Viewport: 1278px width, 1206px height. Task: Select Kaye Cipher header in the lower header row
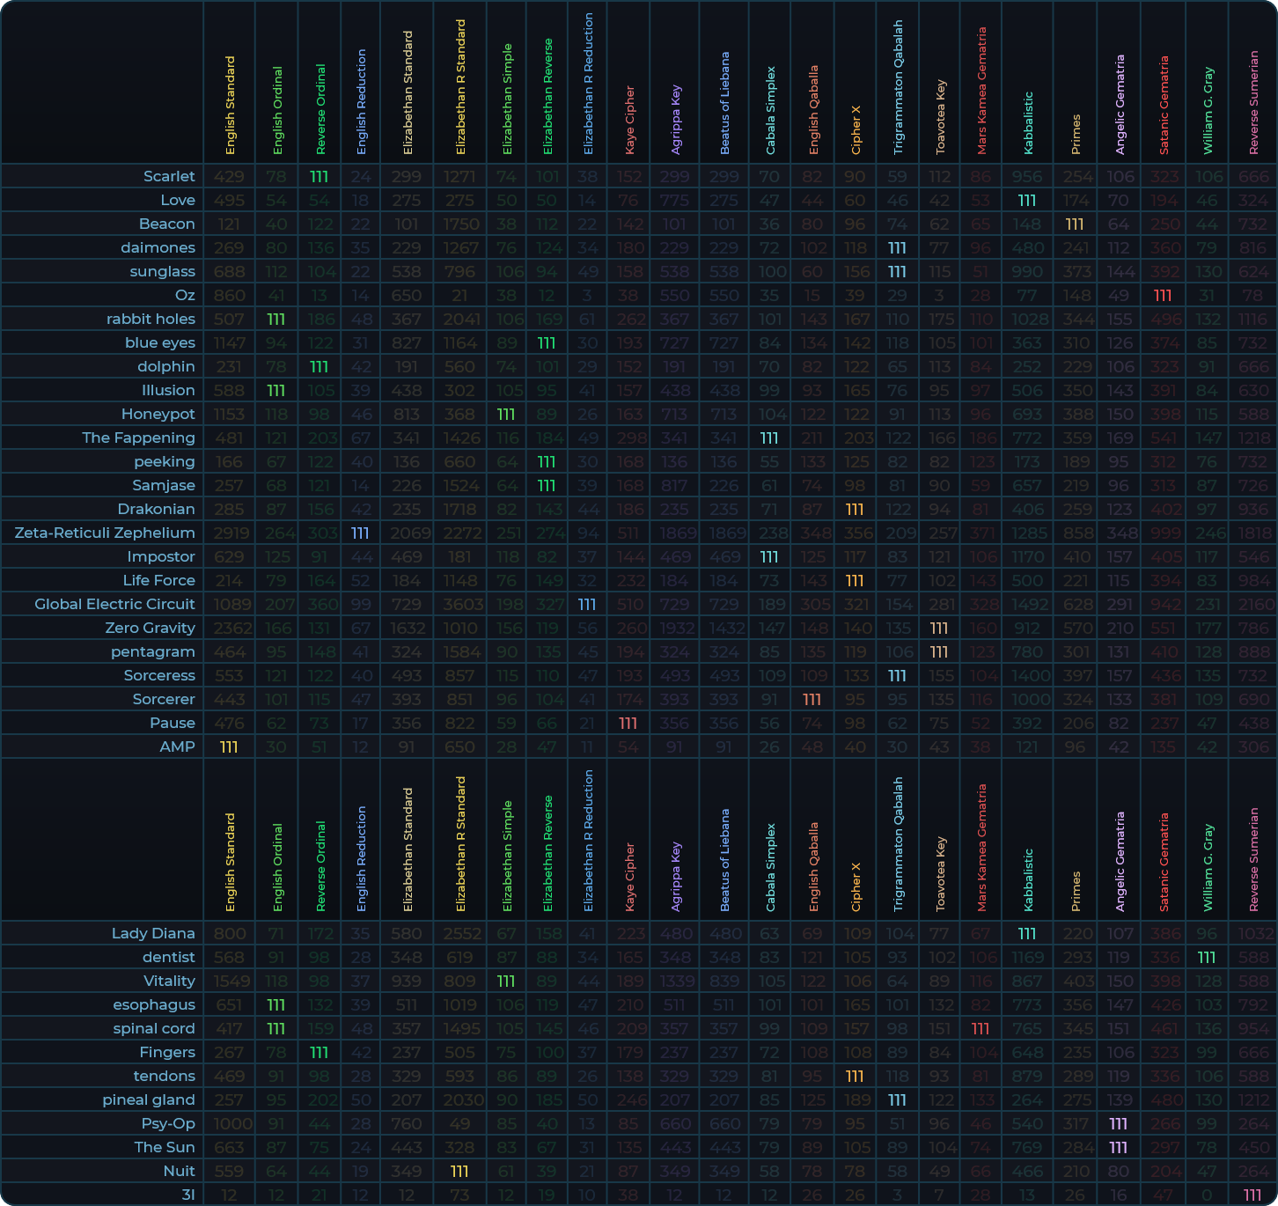point(629,877)
